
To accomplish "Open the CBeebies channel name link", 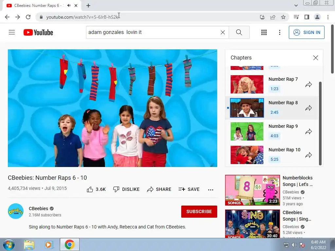I will [39, 209].
